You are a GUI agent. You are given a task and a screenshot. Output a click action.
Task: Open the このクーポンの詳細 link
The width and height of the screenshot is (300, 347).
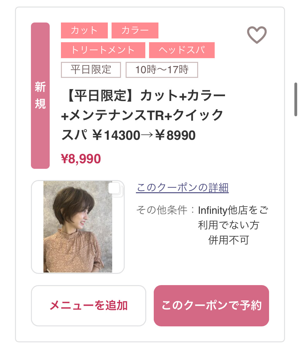pyautogui.click(x=182, y=188)
